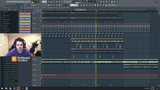Select the Uplifter channel volume clip
This screenshot has width=160, height=90.
pos(25,29)
